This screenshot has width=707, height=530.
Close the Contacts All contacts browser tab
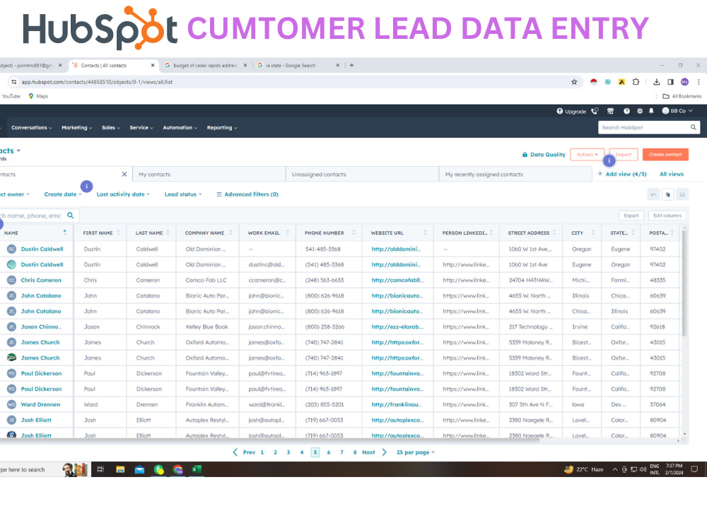[x=153, y=65]
